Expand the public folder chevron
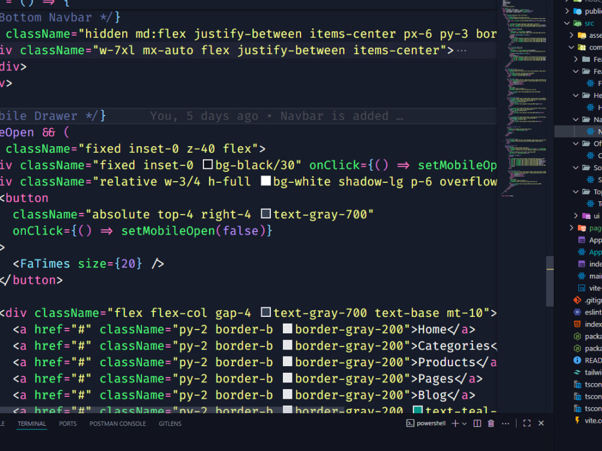 point(567,11)
